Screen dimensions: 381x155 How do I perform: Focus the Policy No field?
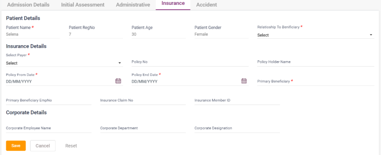190,62
